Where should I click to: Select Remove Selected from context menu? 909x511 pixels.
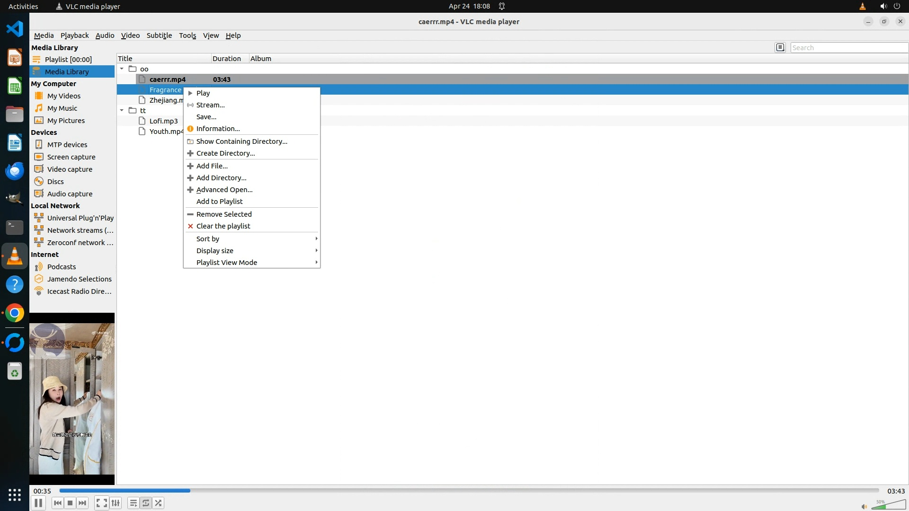pos(224,214)
